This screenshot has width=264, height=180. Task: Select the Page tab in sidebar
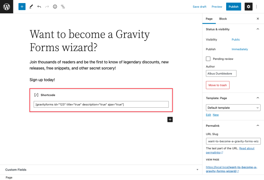209,19
